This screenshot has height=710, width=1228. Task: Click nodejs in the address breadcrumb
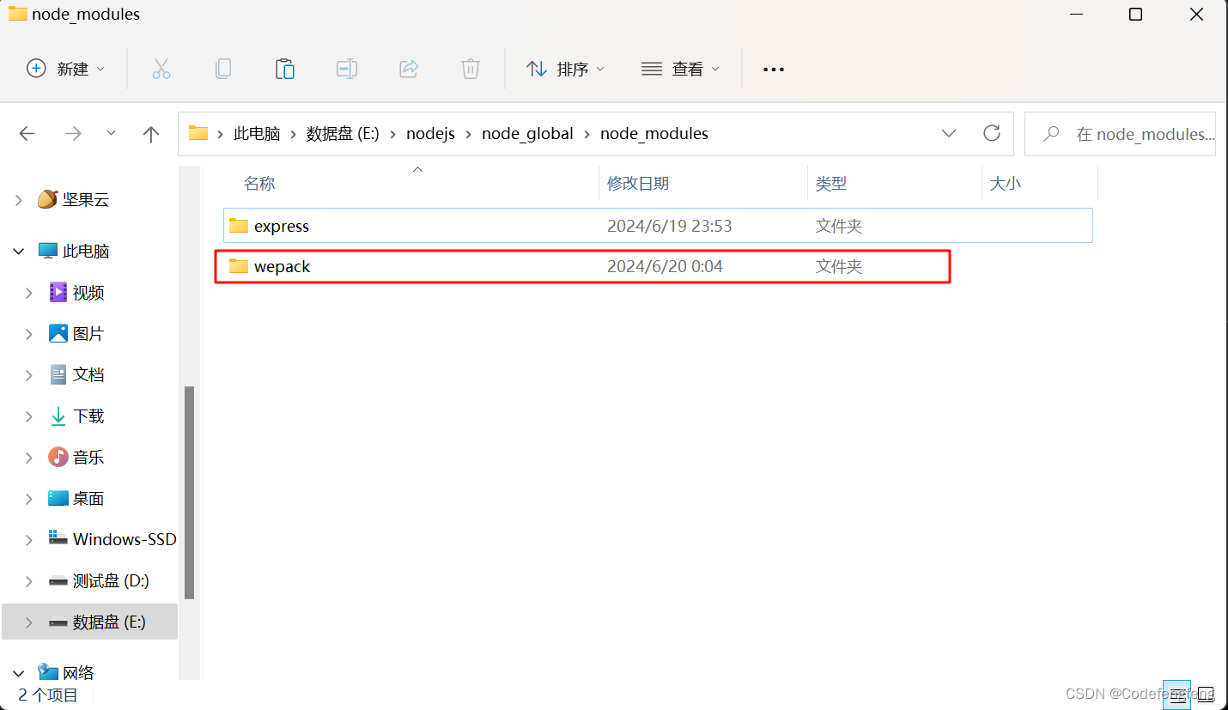(430, 134)
